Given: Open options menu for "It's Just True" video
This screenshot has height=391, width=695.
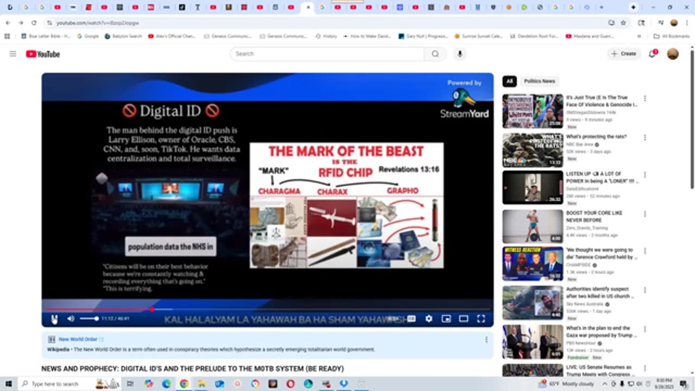Looking at the screenshot, I should (645, 98).
